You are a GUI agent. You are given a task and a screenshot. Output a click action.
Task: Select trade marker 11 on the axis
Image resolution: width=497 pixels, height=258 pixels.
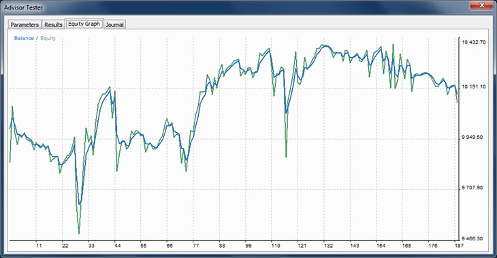39,246
